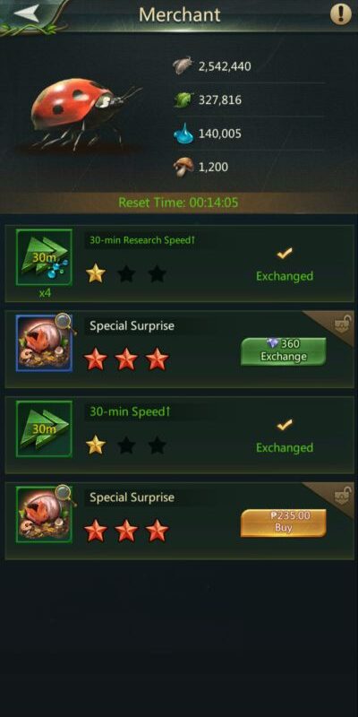The width and height of the screenshot is (358, 717).
Task: Open the exclamation info icon
Action: [341, 14]
